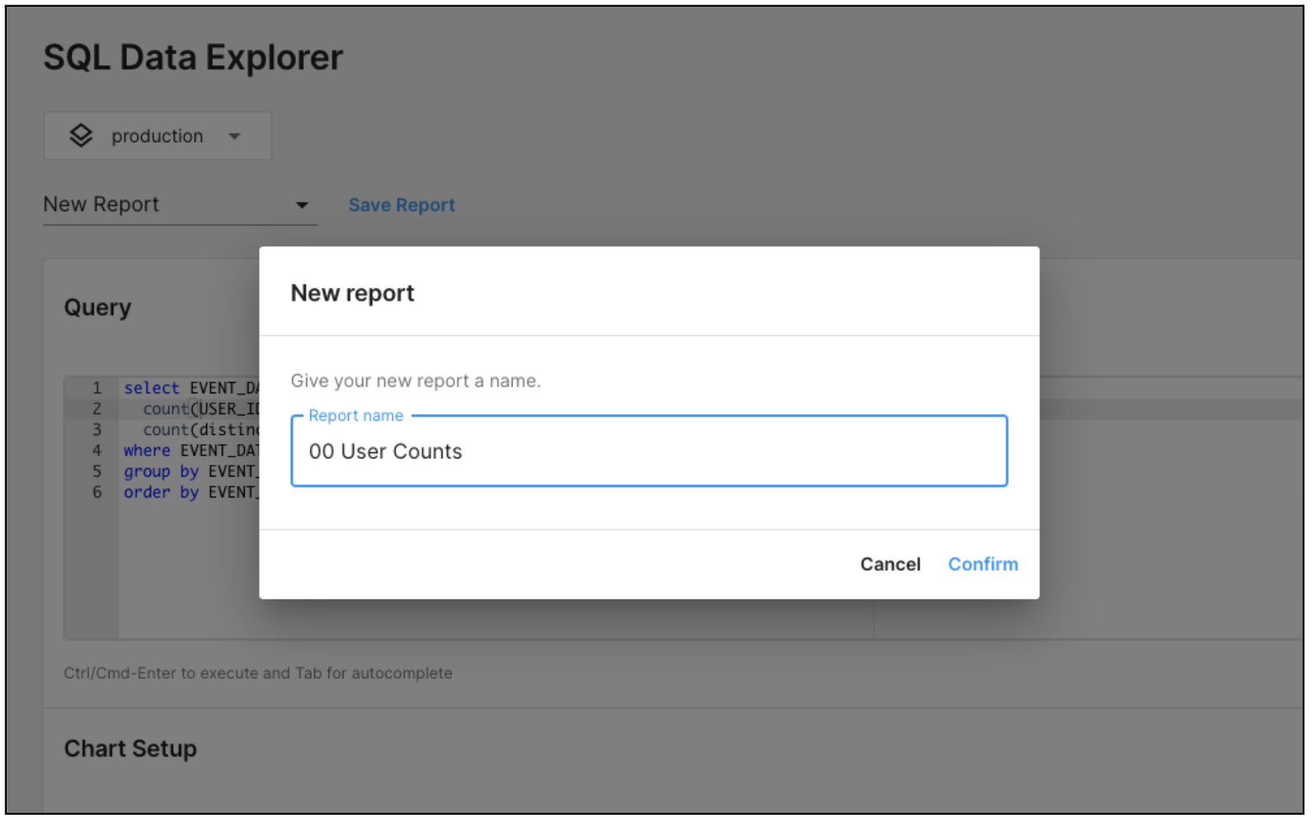Click the production environment label
The image size is (1312, 820).
[x=157, y=137]
